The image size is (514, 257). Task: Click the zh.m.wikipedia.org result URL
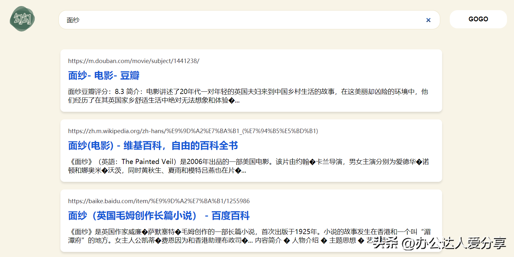pos(193,131)
